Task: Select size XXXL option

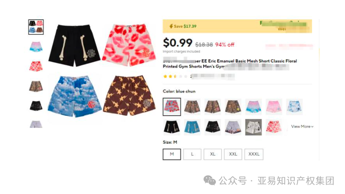Action: tap(254, 154)
